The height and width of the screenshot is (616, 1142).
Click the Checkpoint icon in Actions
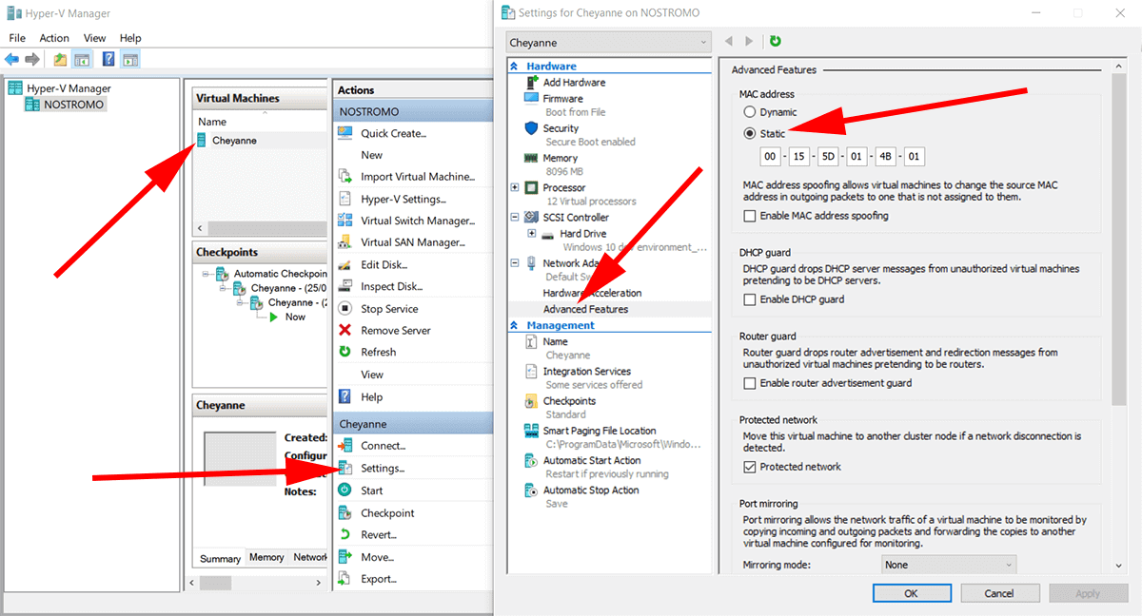pyautogui.click(x=345, y=513)
